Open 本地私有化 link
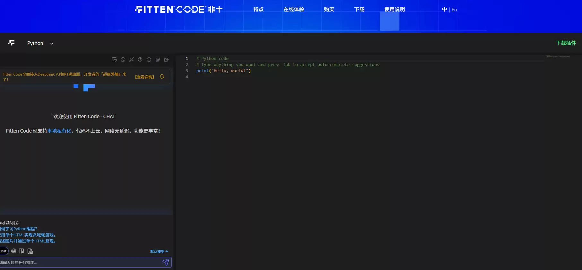 tap(59, 131)
